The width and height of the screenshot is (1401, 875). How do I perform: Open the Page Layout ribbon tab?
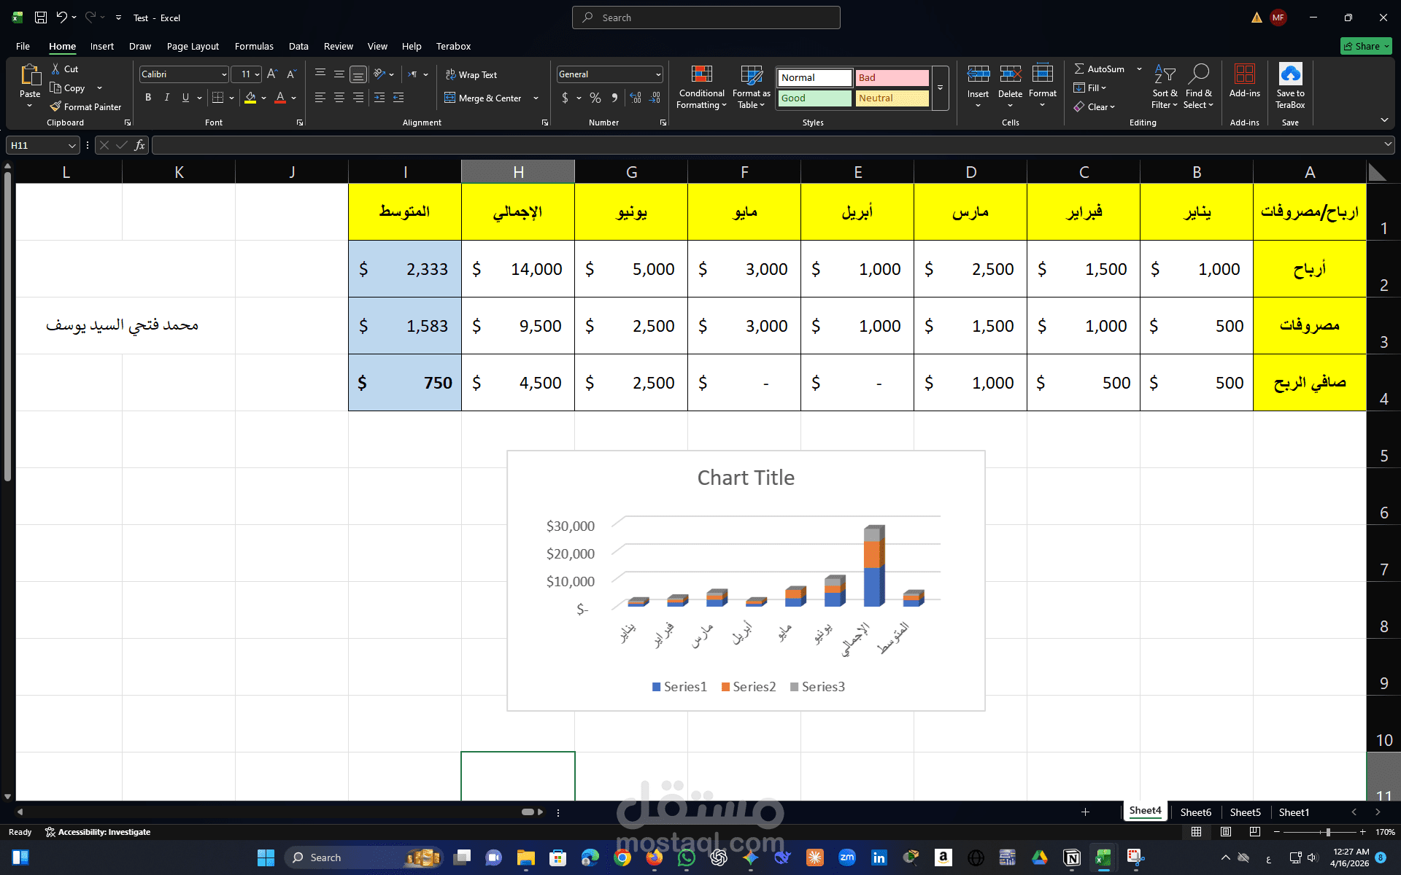(193, 46)
